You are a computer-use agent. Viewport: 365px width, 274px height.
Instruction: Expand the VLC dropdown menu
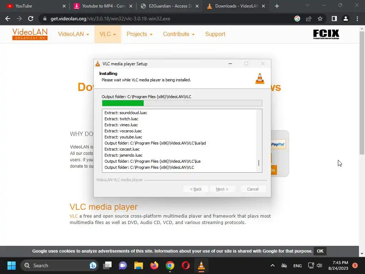coord(108,34)
